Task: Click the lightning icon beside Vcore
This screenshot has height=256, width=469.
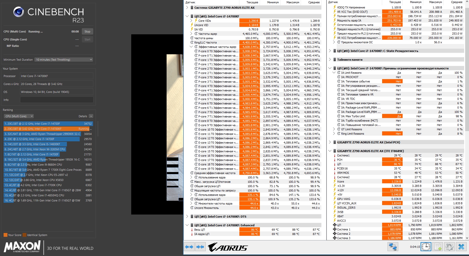Action: pyautogui.click(x=334, y=182)
